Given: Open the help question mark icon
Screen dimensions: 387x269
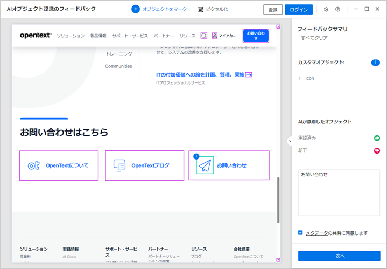Looking at the screenshot, I should [x=337, y=9].
